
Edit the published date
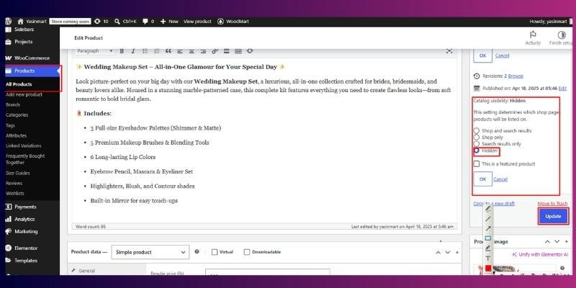[562, 88]
